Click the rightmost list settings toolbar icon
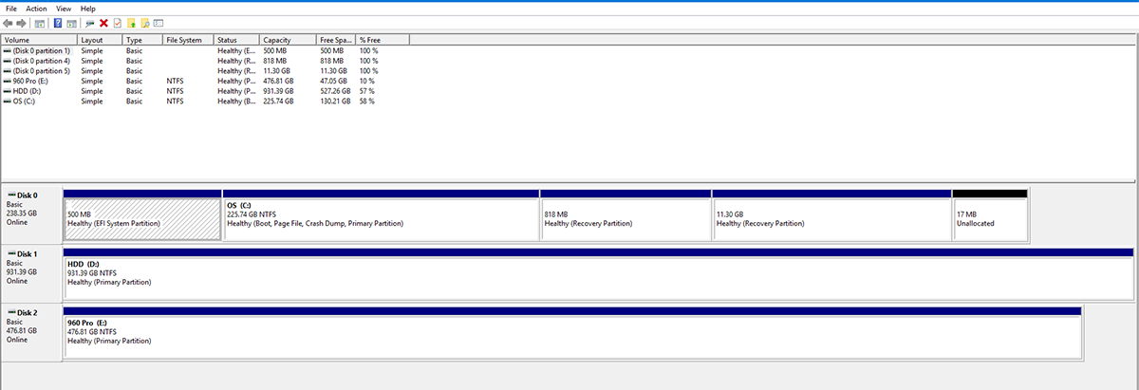 coord(159,23)
